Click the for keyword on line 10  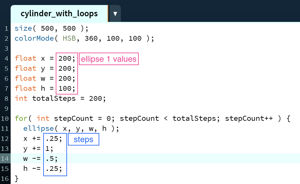(x=21, y=118)
